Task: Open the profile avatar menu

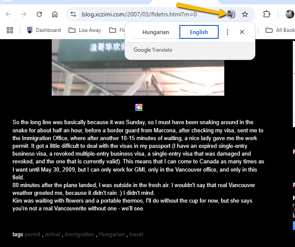Action: [290, 14]
